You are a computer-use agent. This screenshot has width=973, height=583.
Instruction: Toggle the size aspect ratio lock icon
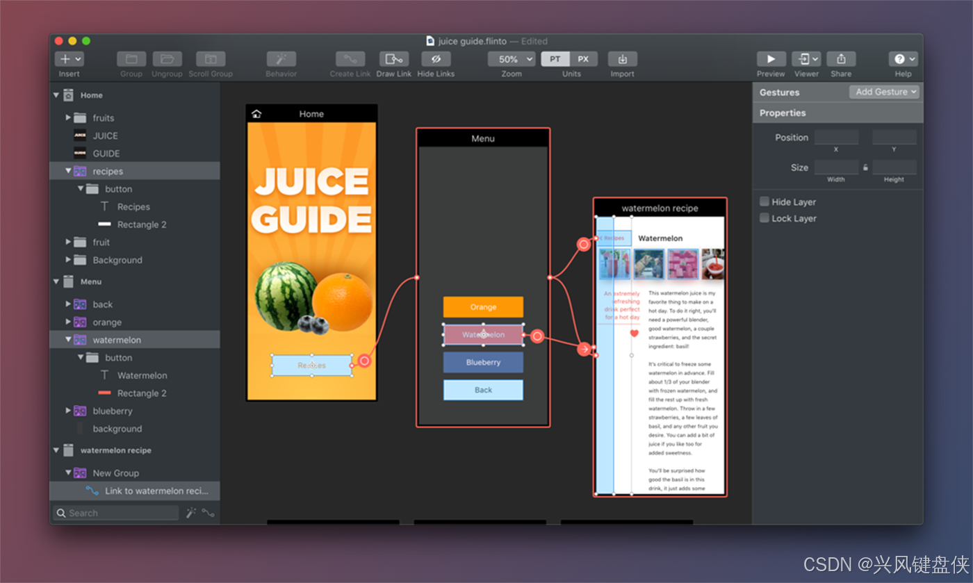pos(865,167)
